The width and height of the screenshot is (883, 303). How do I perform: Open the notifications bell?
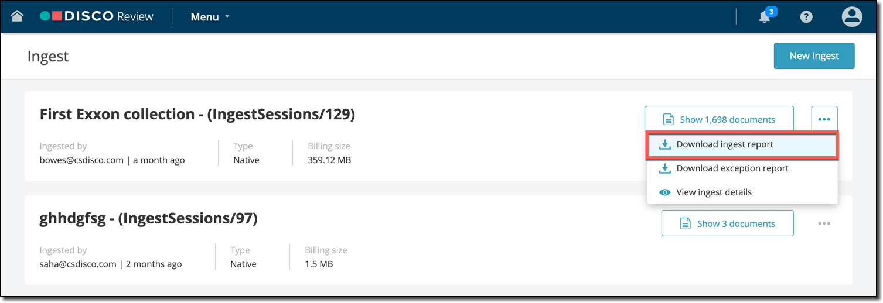(x=765, y=17)
